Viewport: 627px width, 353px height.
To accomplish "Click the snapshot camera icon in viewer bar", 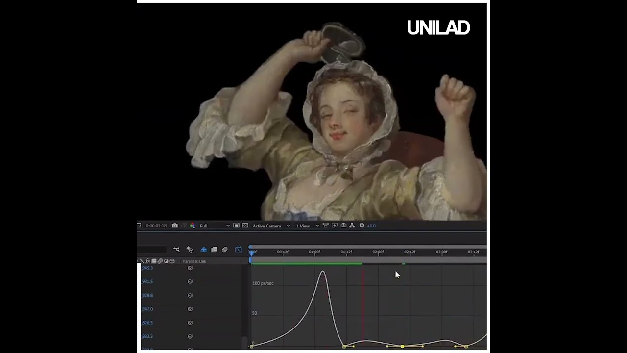I will 175,226.
